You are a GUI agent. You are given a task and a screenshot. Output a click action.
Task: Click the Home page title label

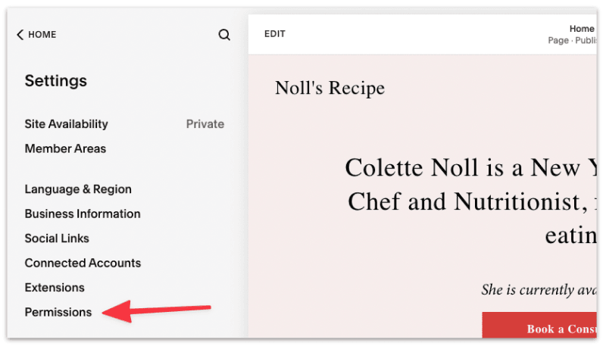point(582,29)
